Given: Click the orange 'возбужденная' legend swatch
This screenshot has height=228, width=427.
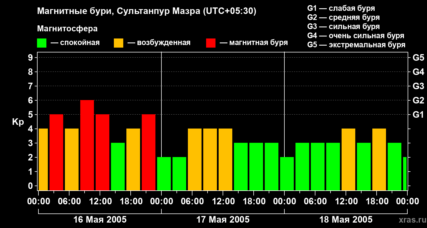Looking at the screenshot, I should 118,43.
